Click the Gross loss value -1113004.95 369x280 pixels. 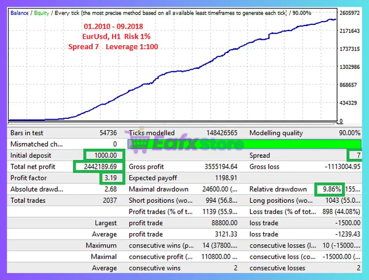coord(342,167)
